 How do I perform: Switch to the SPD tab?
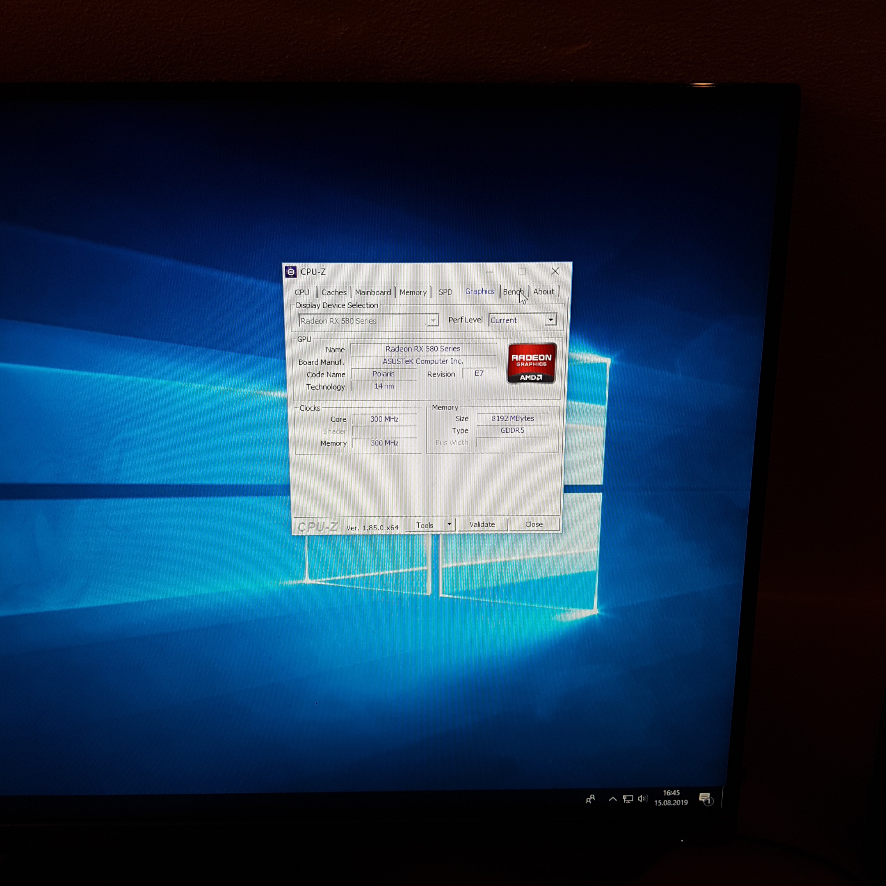(445, 292)
